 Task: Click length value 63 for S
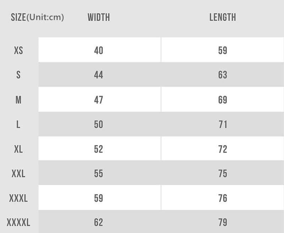[x=223, y=75]
